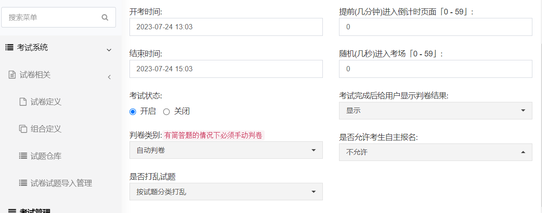
Task: Toggle the 试卷相关 submenu arrow
Action: coord(109,77)
